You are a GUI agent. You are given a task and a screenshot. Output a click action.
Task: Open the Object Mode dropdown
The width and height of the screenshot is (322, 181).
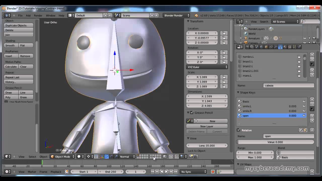(62, 156)
